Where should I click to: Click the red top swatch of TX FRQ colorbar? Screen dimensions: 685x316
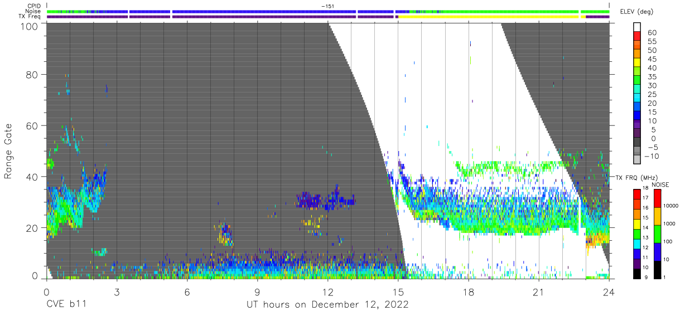[637, 194]
